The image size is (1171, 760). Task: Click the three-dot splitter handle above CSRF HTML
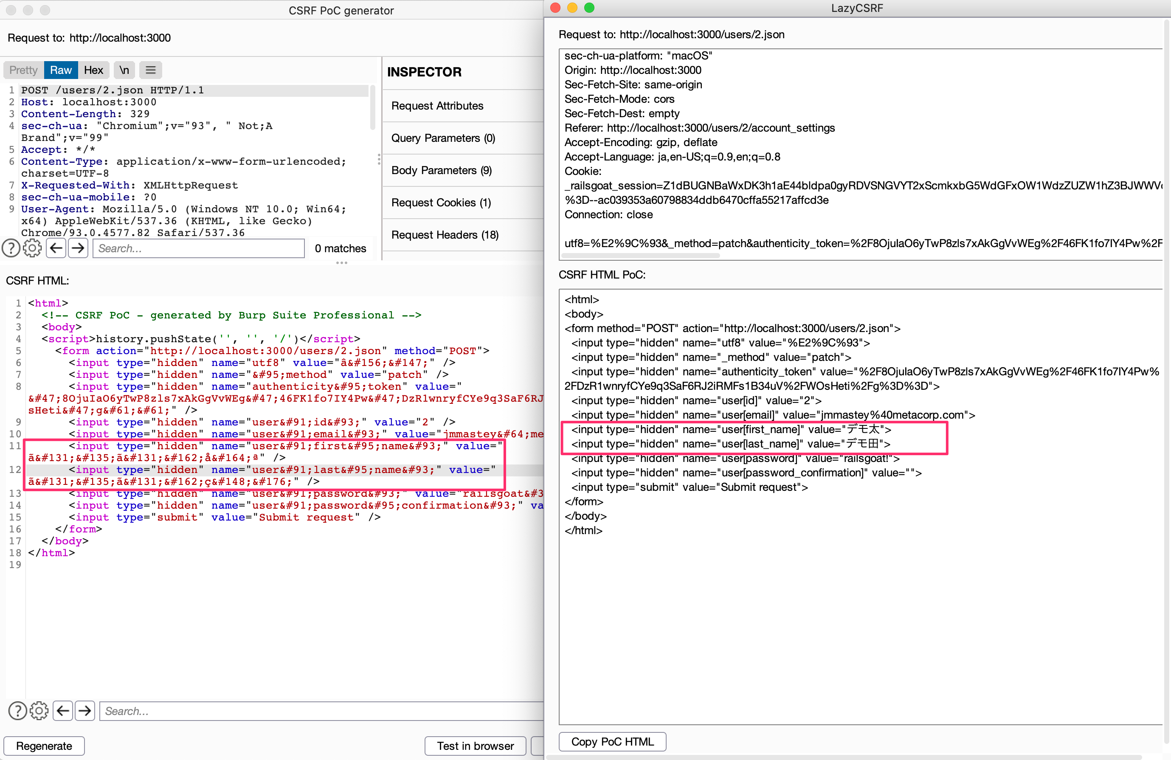point(341,263)
